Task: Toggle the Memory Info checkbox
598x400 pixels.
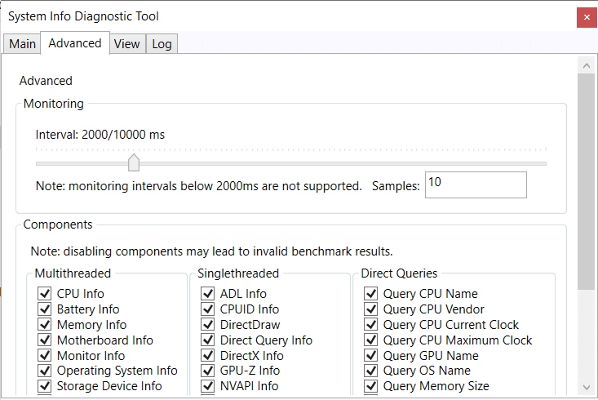Action: coord(44,325)
